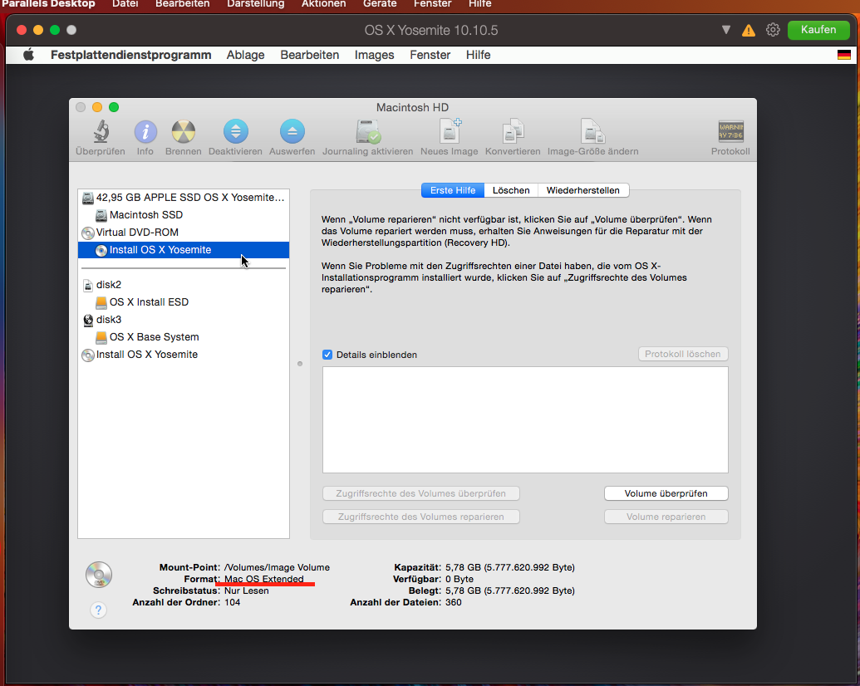Create a new image with Neues Image
This screenshot has height=686, width=860.
pos(450,131)
